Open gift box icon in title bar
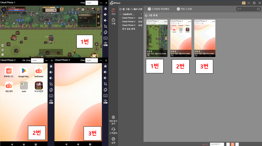The width and height of the screenshot is (262, 146). tap(244, 3)
